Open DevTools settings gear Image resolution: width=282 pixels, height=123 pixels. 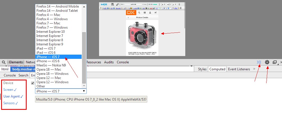pyautogui.click(x=267, y=62)
